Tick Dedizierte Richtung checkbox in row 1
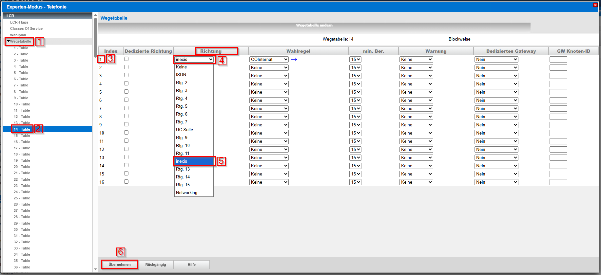 tap(126, 59)
